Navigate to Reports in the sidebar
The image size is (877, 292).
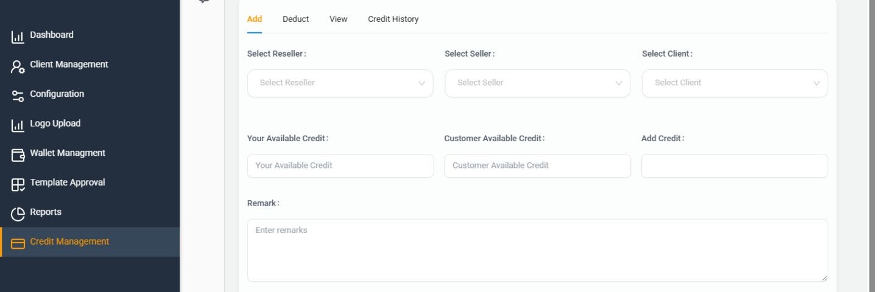pyautogui.click(x=46, y=212)
